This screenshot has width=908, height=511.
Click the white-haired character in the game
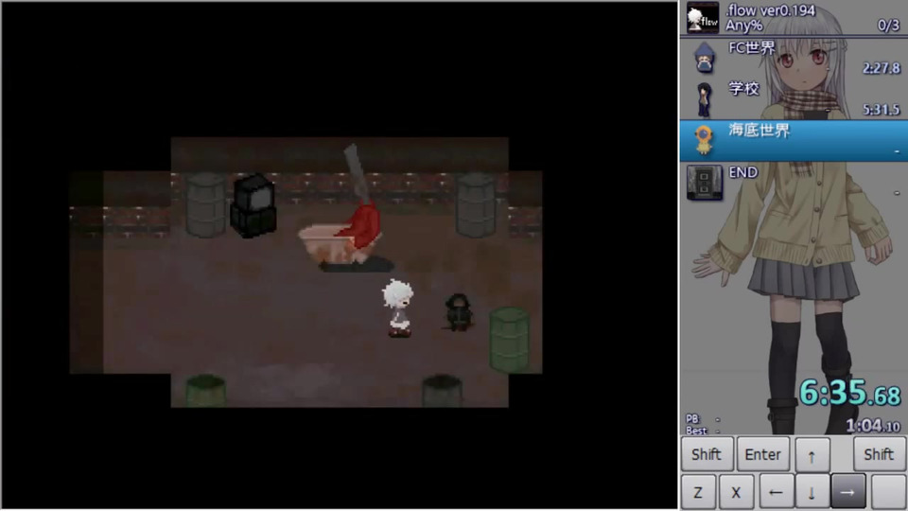[398, 308]
